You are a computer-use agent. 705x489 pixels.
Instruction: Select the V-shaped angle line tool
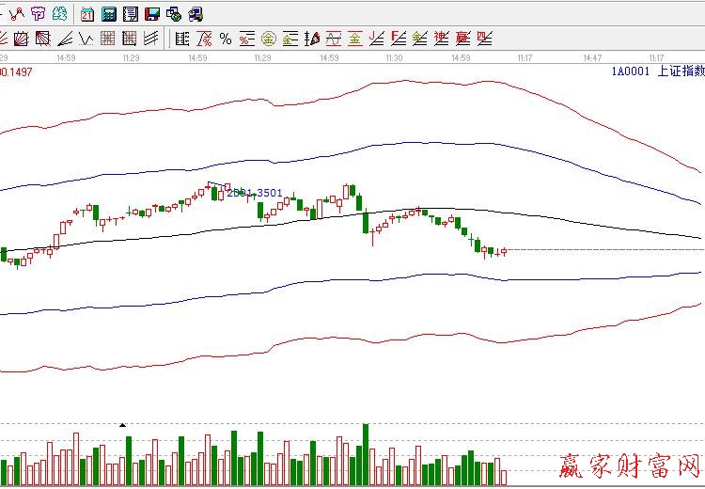pos(86,39)
